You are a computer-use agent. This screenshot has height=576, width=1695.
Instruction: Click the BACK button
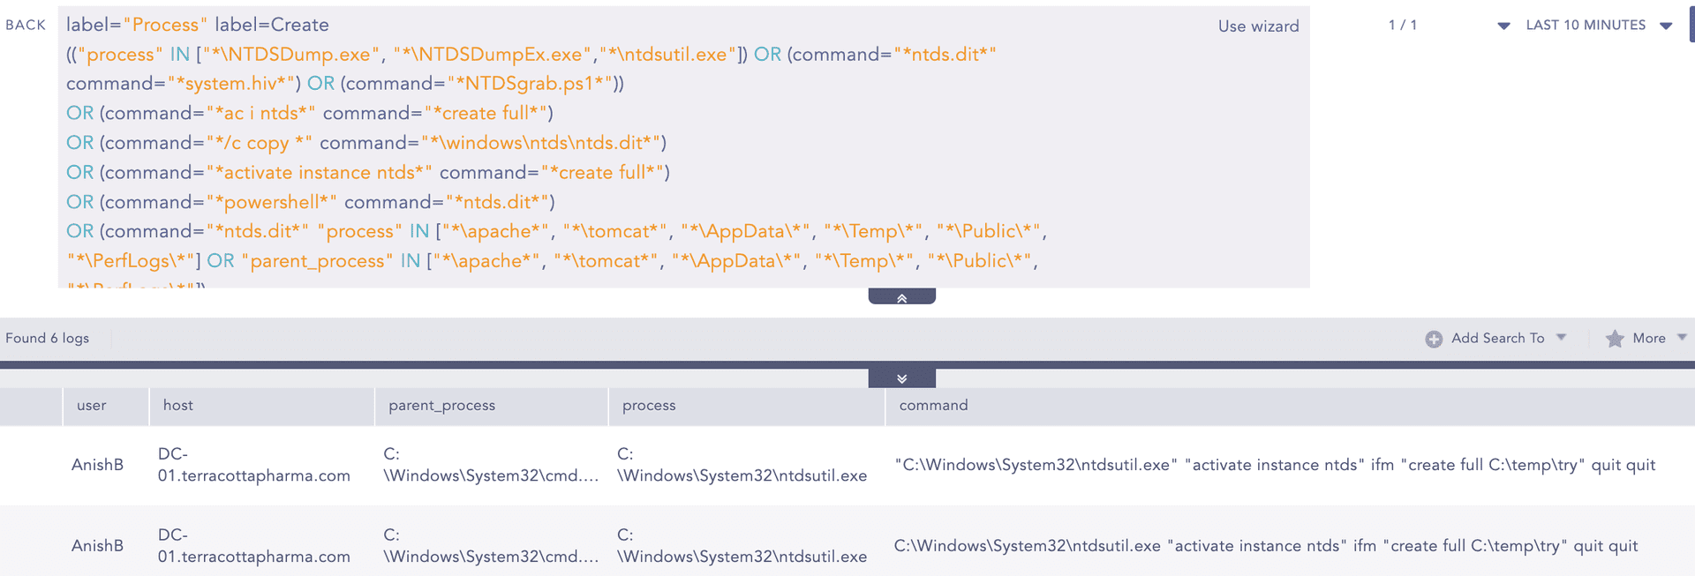coord(26,25)
